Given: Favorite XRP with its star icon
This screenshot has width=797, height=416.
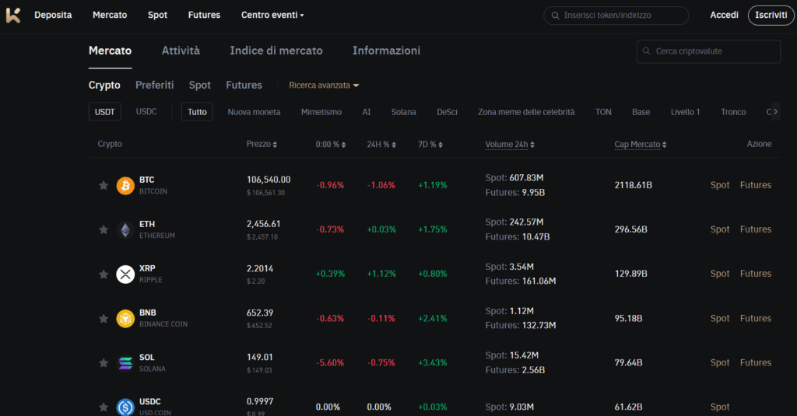Looking at the screenshot, I should 104,274.
